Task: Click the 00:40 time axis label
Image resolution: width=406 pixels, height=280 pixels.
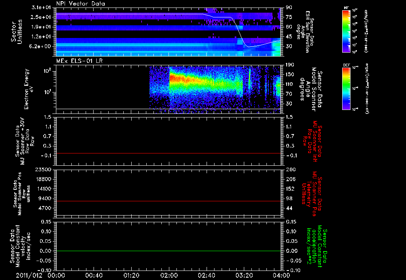Action: pyautogui.click(x=94, y=275)
